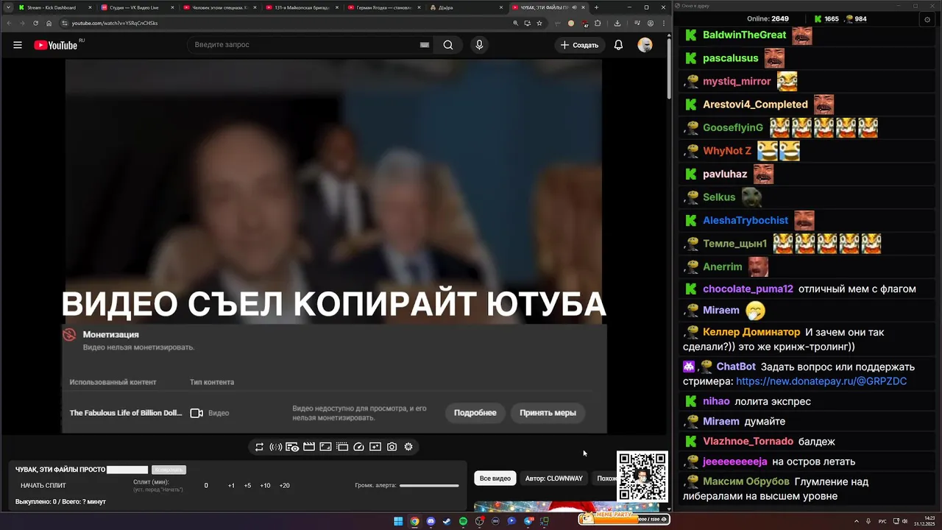Click the clapperboard icon in player toolbar
Screen dimensions: 942x530
pos(309,447)
